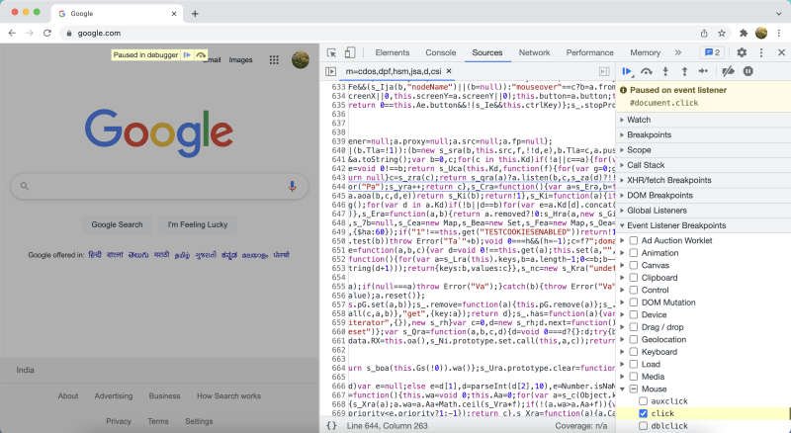Select the dblclick breakpoint checkbox
The width and height of the screenshot is (791, 433).
pyautogui.click(x=644, y=426)
